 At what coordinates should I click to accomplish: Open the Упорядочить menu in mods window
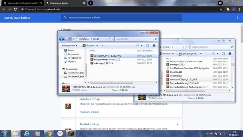(69, 46)
